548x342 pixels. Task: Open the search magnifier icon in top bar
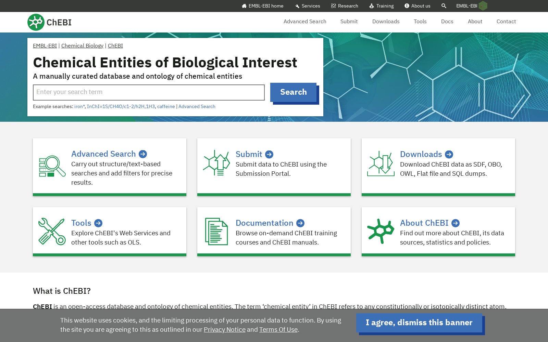pyautogui.click(x=444, y=6)
